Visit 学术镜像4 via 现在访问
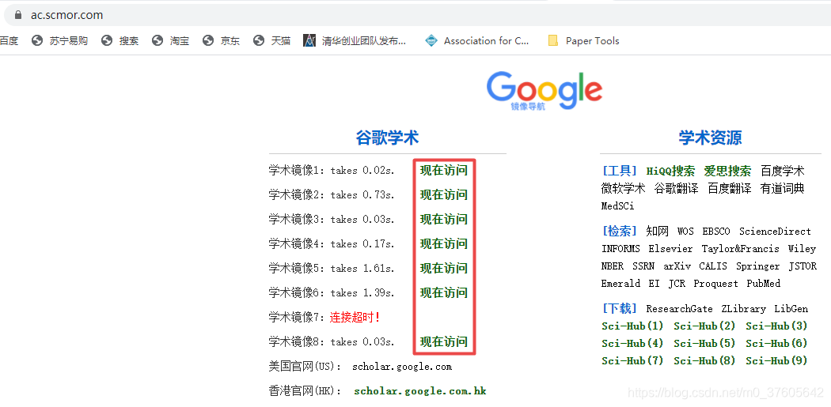Viewport: 831px width, 407px height. click(x=443, y=243)
